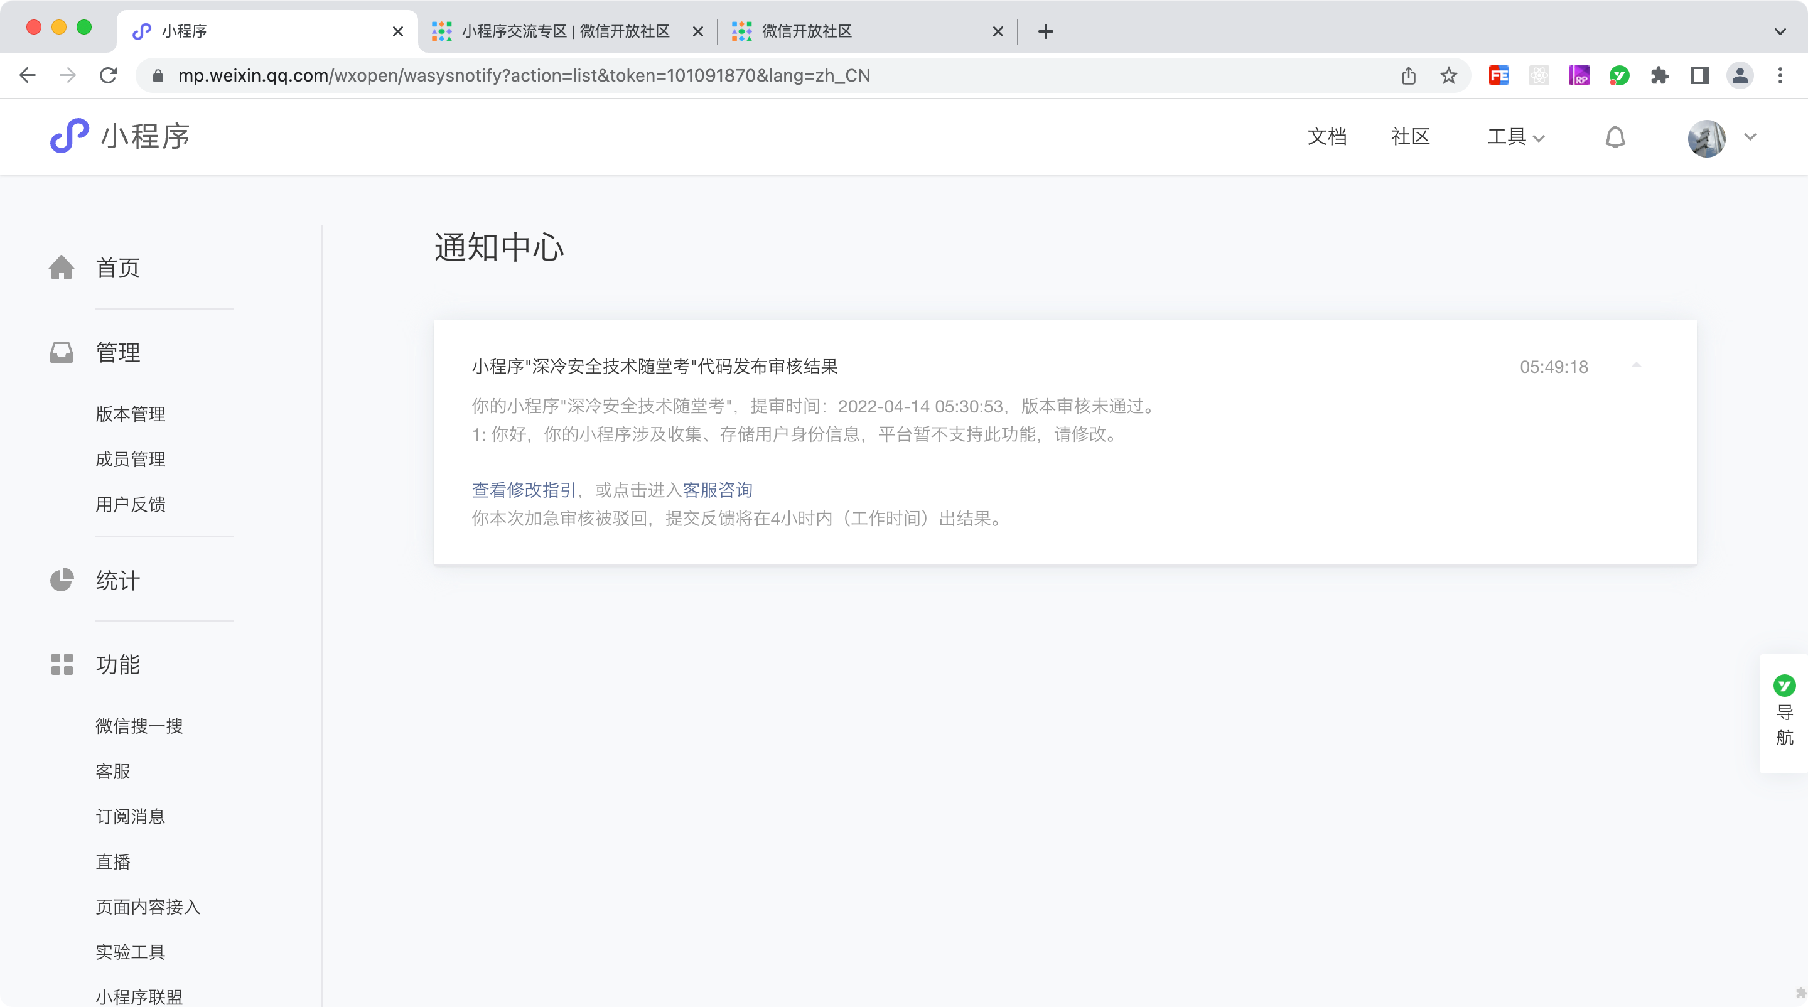Image resolution: width=1808 pixels, height=1007 pixels.
Task: Collapse the notification with the caret arrow
Action: pos(1636,365)
